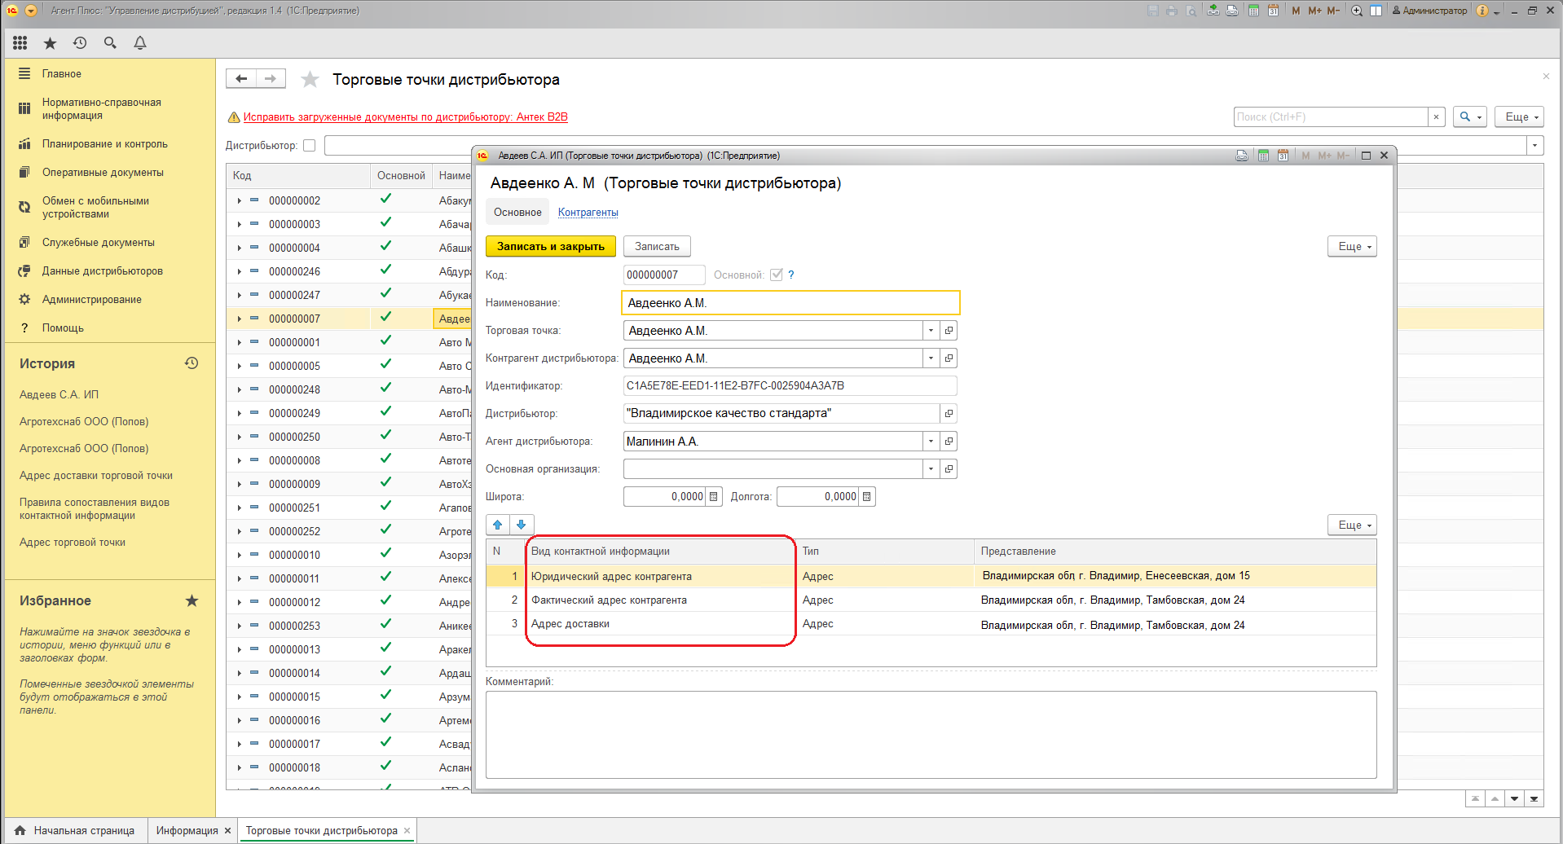Open the info icon in title bar
The height and width of the screenshot is (844, 1563).
click(1482, 11)
